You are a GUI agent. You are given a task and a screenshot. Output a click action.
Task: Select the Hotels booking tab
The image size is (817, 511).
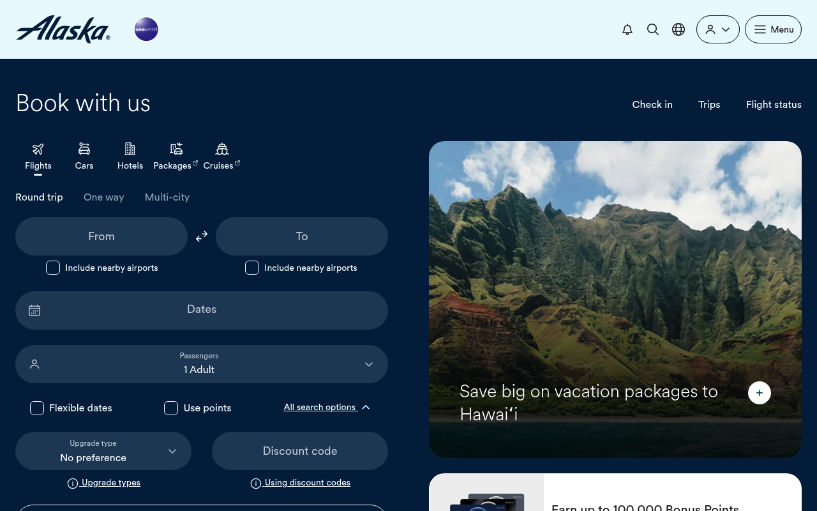130,156
